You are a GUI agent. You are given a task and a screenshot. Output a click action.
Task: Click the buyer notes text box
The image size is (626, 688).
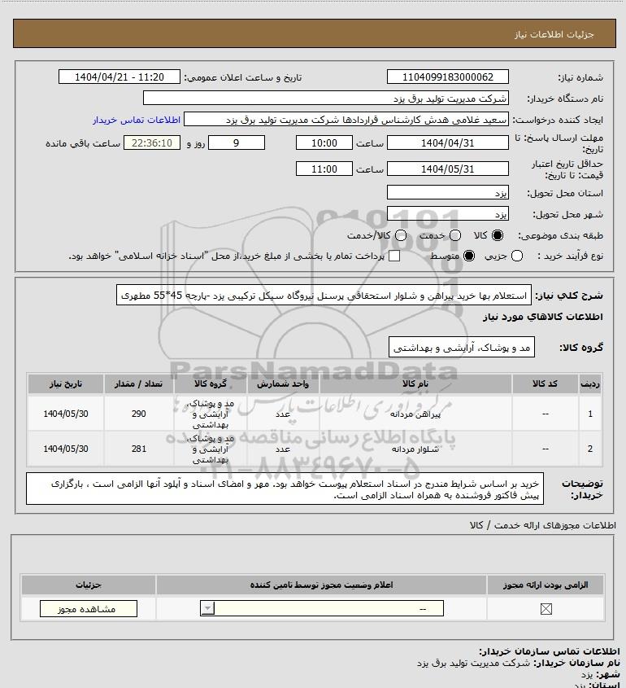tap(285, 489)
